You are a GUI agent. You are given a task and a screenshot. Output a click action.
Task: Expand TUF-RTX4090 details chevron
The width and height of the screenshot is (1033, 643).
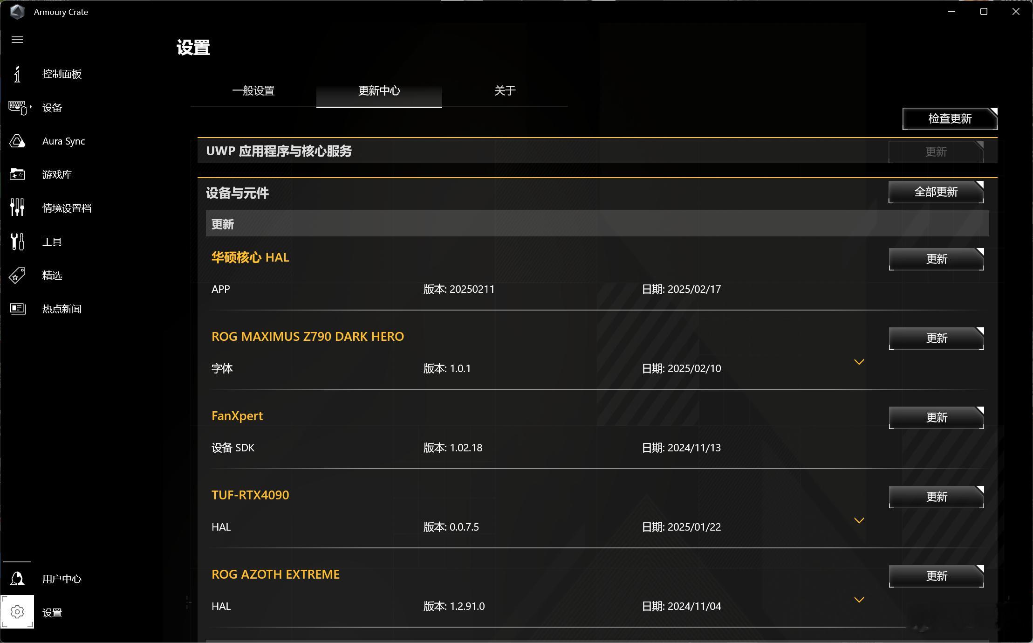pyautogui.click(x=859, y=520)
